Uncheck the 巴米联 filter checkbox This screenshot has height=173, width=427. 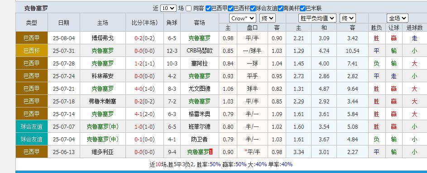(302, 9)
